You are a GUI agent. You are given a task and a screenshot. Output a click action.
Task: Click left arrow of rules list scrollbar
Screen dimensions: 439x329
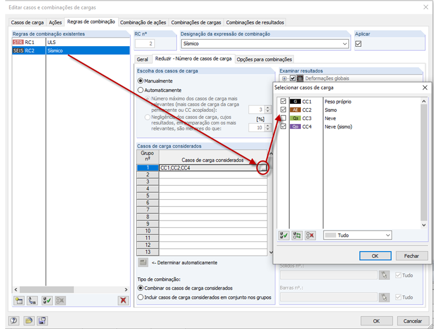[x=16, y=290]
